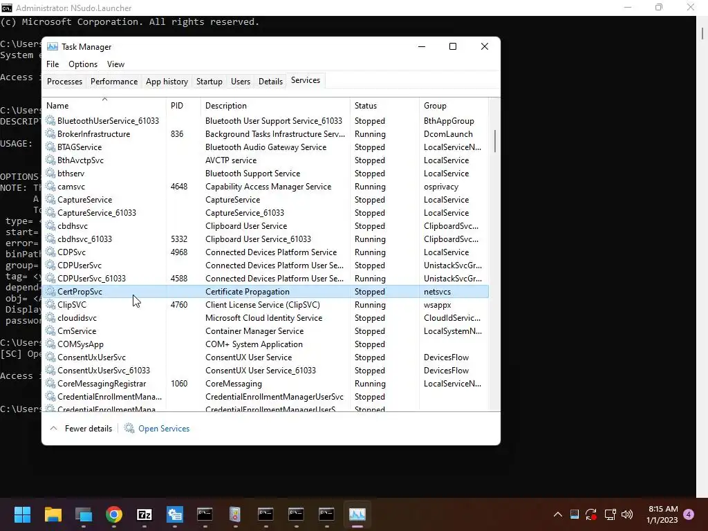Click the ClipSVC service gear icon
708x531 pixels.
point(50,304)
